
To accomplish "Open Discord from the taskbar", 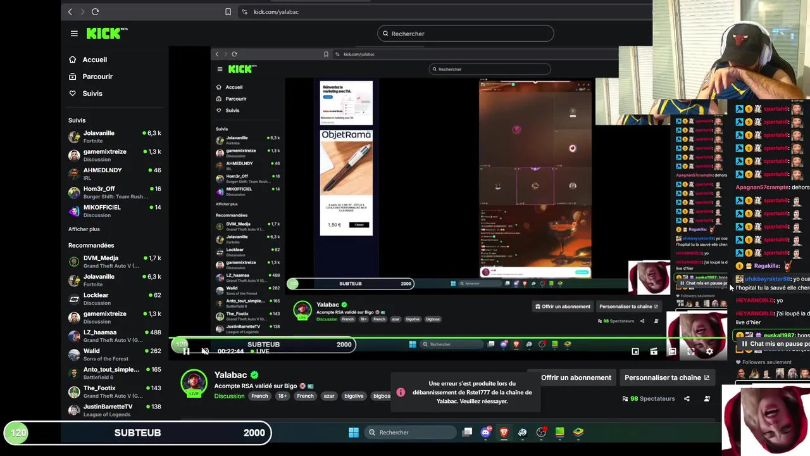I will point(485,433).
